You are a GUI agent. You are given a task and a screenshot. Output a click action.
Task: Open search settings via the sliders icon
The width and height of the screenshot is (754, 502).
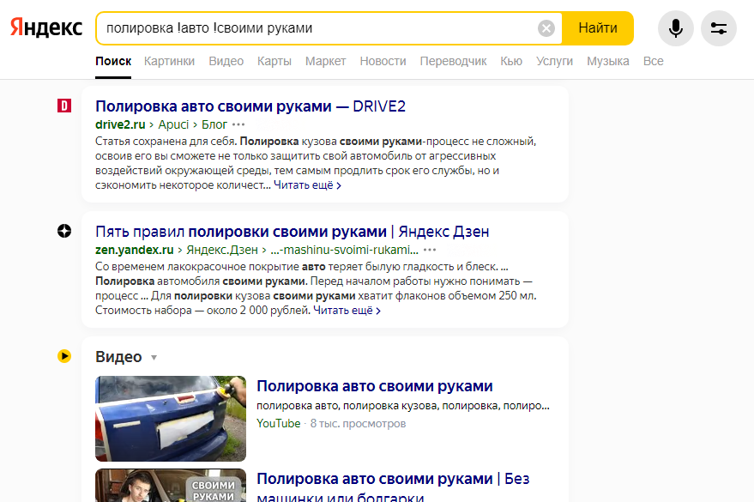(719, 28)
